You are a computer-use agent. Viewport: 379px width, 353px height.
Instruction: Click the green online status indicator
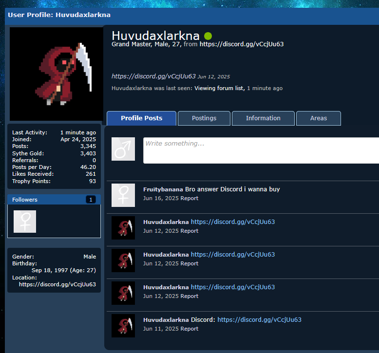click(x=208, y=36)
